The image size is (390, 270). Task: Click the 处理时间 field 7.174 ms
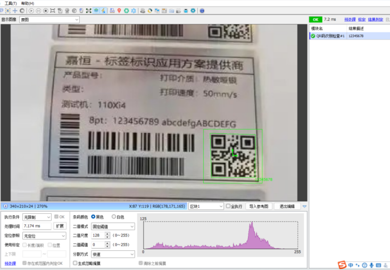[37, 226]
